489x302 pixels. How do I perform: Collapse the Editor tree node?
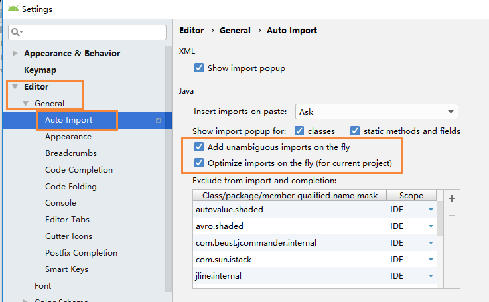[x=15, y=87]
